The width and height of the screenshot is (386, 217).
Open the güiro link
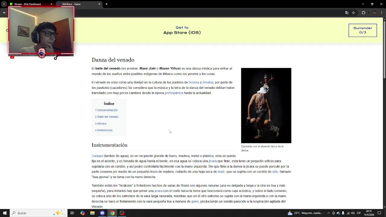195,201
